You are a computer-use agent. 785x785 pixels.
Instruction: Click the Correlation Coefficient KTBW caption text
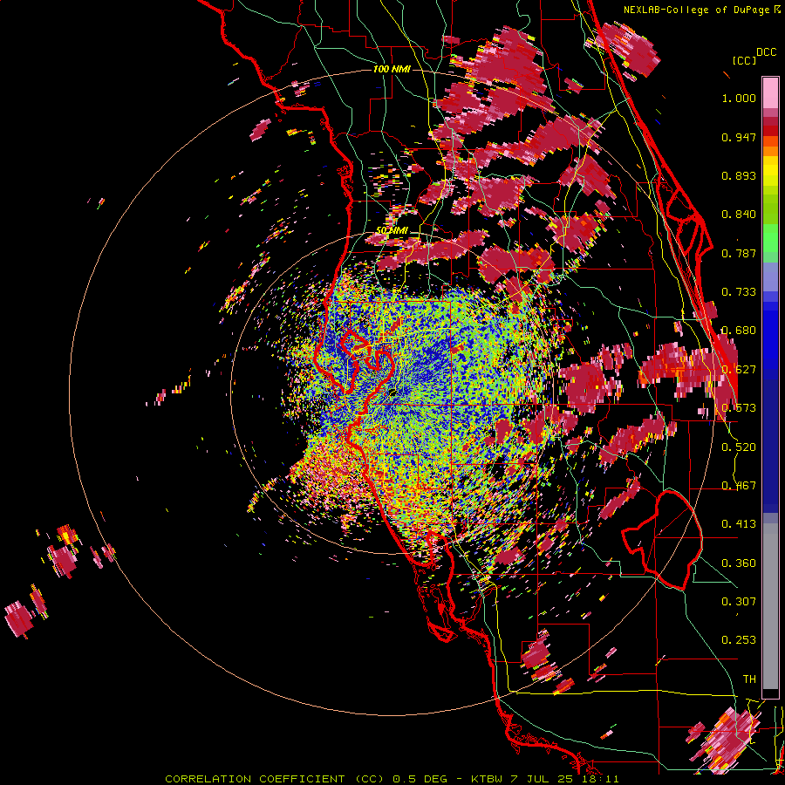[x=392, y=779]
